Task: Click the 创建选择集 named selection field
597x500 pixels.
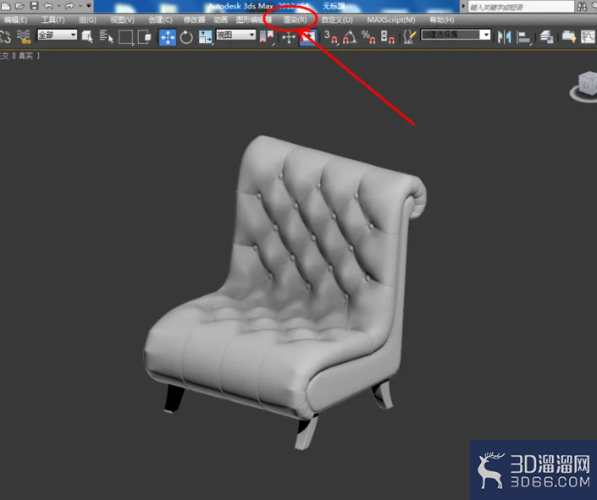Action: pyautogui.click(x=451, y=35)
